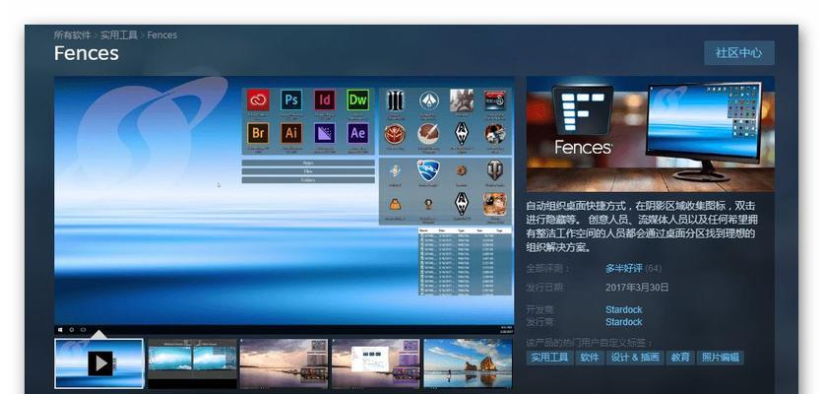Screen dimensions: 823x394
Task: Click the Dreamweaver Dw icon
Action: pos(358,99)
